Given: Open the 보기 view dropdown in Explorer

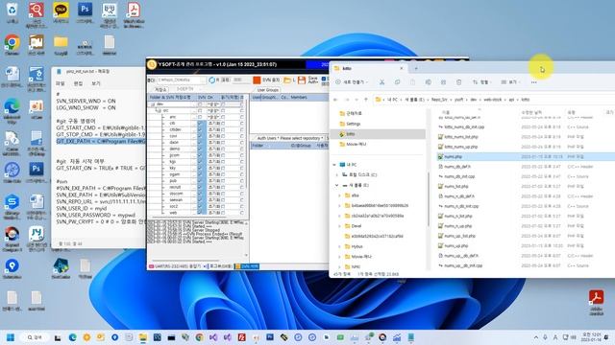Looking at the screenshot, I should click(510, 82).
